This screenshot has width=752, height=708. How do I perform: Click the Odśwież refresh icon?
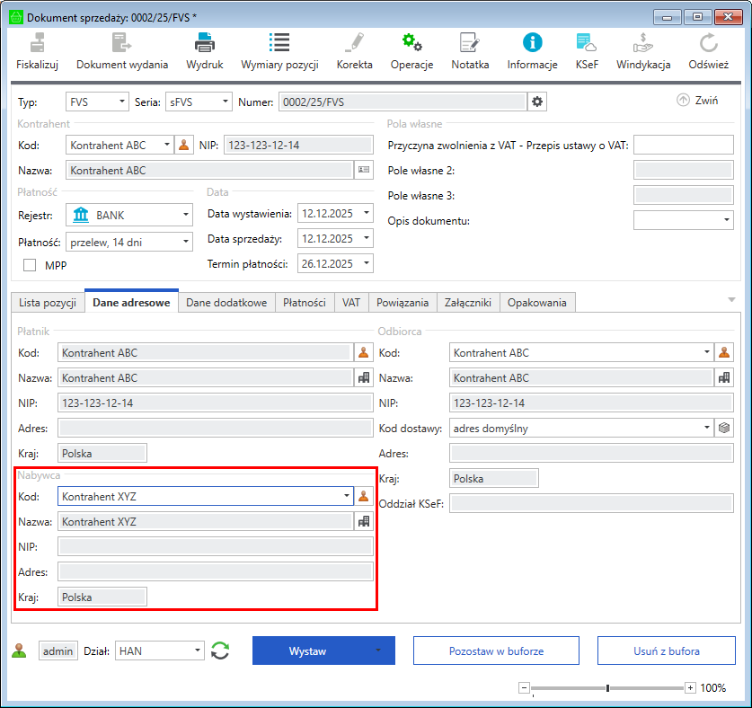tap(708, 42)
